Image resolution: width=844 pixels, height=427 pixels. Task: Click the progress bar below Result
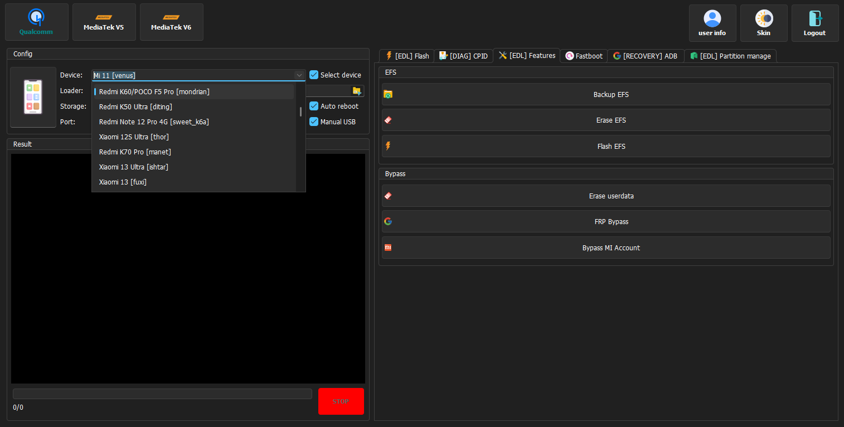(162, 394)
